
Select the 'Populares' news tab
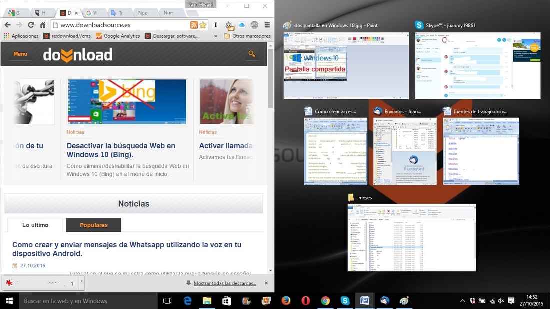[x=93, y=225]
